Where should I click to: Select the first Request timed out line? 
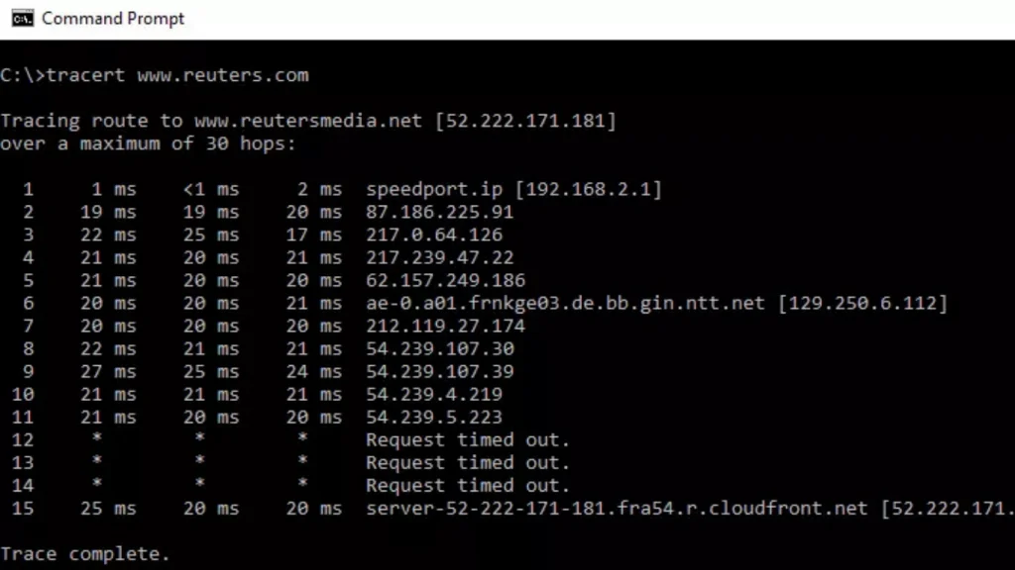click(466, 439)
